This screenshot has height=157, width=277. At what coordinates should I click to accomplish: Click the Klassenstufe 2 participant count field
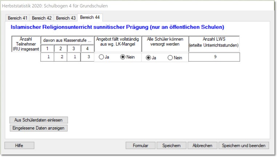60,57
